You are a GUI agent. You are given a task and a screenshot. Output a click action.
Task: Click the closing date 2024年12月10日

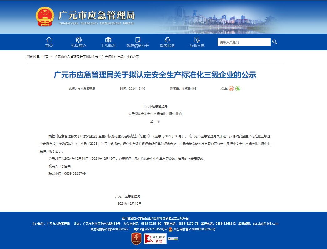129,204
